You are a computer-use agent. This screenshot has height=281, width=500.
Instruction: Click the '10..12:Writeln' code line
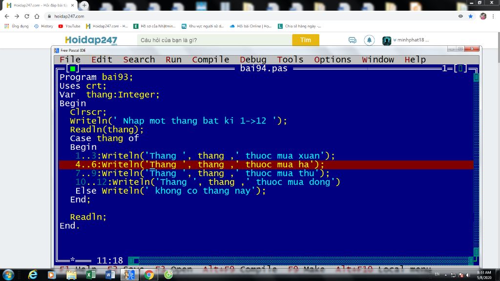pyautogui.click(x=208, y=182)
